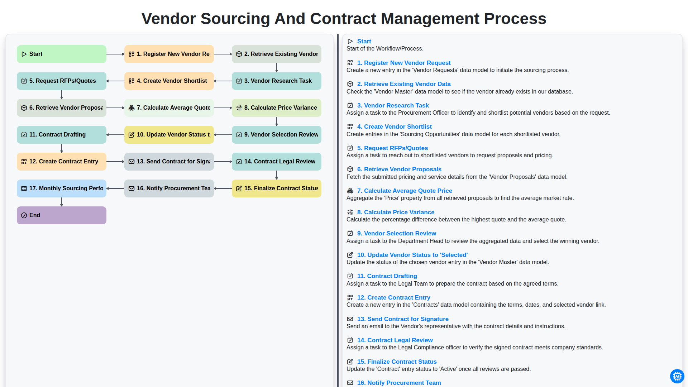Open the Update Vendor Status to 'Selected' link
This screenshot has width=688, height=387.
coord(412,255)
